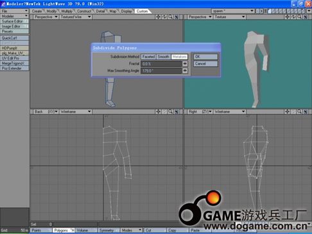Select the Metaform subdivision method
Image resolution: width=312 pixels, height=234 pixels.
[180, 56]
